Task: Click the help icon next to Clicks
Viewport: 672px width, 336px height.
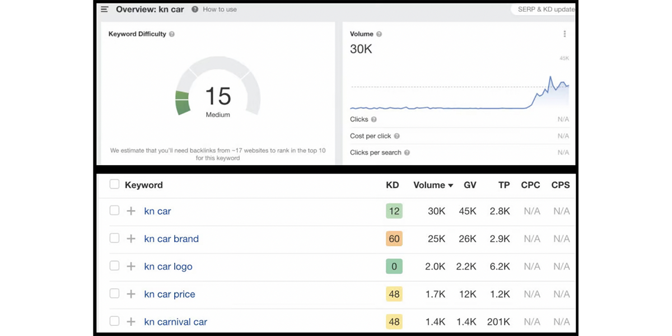Action: tap(374, 119)
